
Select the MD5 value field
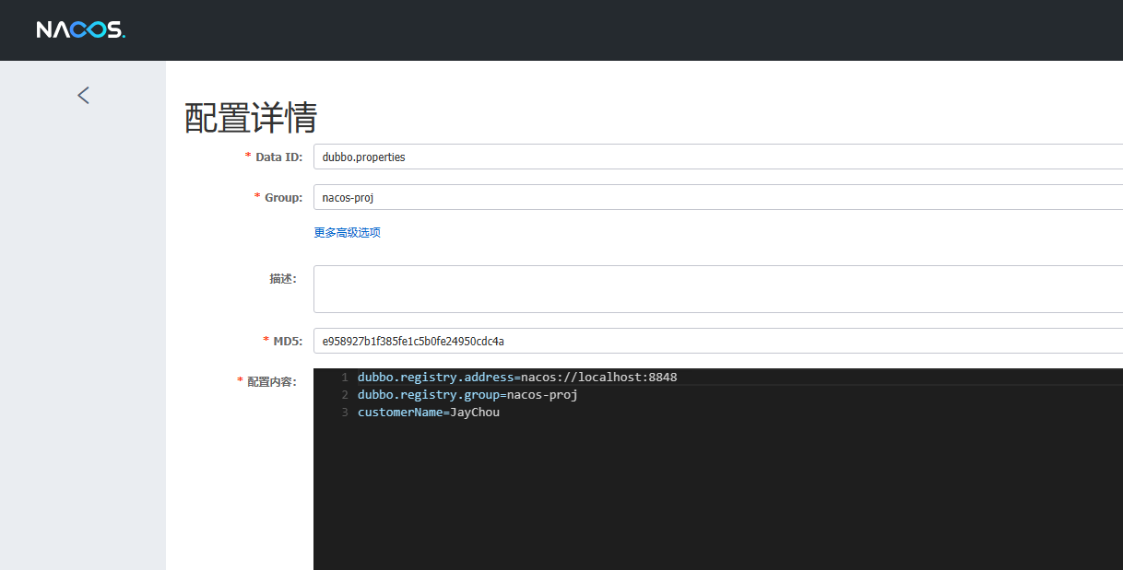pos(718,341)
